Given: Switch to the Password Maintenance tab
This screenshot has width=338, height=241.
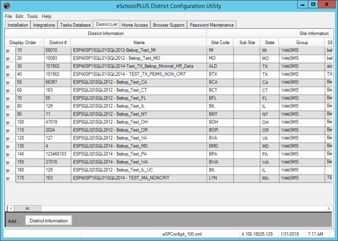Looking at the screenshot, I should tap(212, 25).
